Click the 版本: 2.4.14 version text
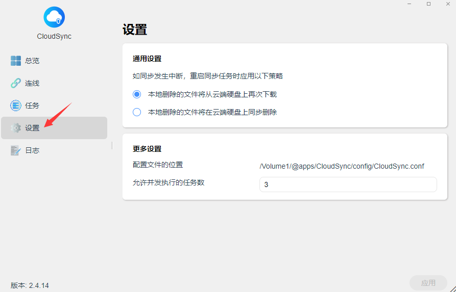The image size is (456, 292). click(30, 285)
